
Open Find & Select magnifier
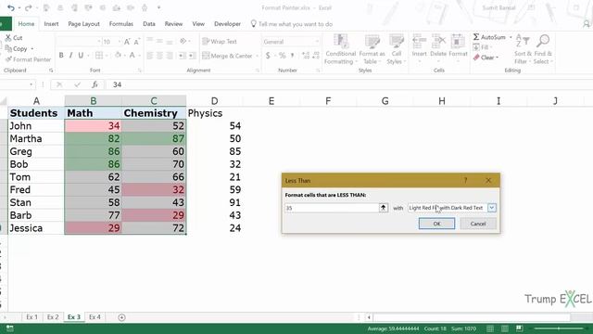pyautogui.click(x=543, y=49)
